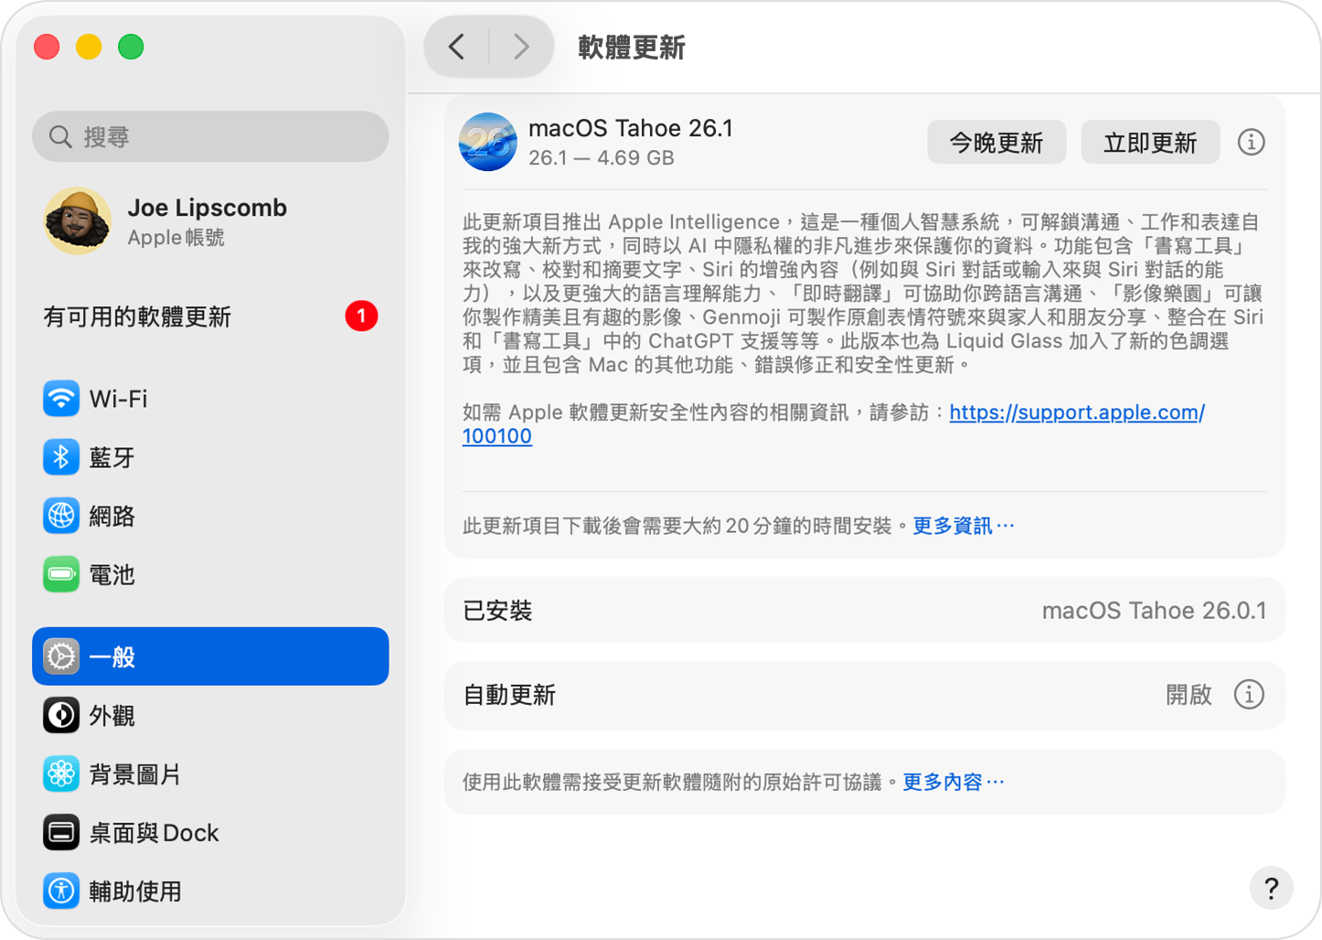
Task: Click the magnifying glass search icon
Action: 60,137
